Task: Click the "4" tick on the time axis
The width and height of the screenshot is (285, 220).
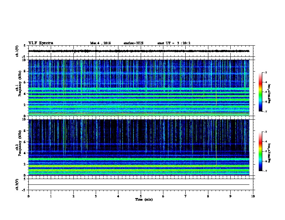Action: coord(118,196)
